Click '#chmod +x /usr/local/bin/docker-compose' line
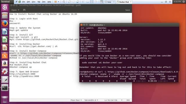 (33, 58)
